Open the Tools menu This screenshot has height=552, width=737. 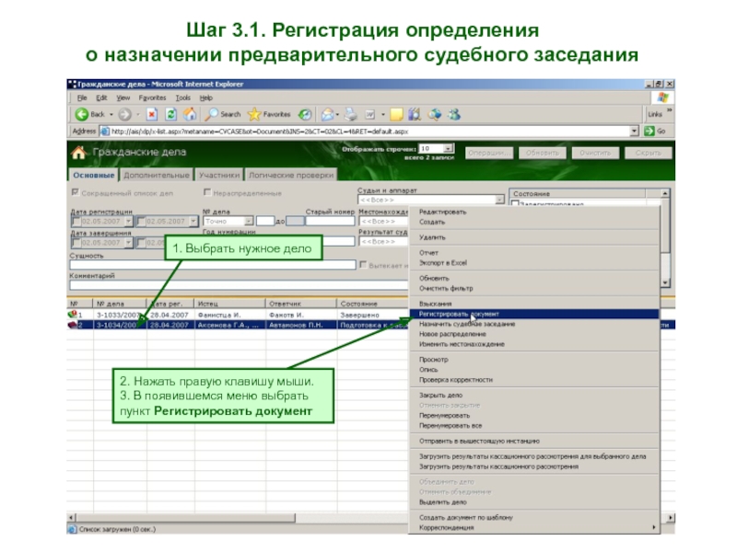182,98
